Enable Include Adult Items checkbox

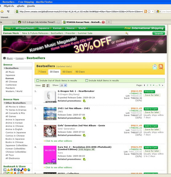click(87, 80)
